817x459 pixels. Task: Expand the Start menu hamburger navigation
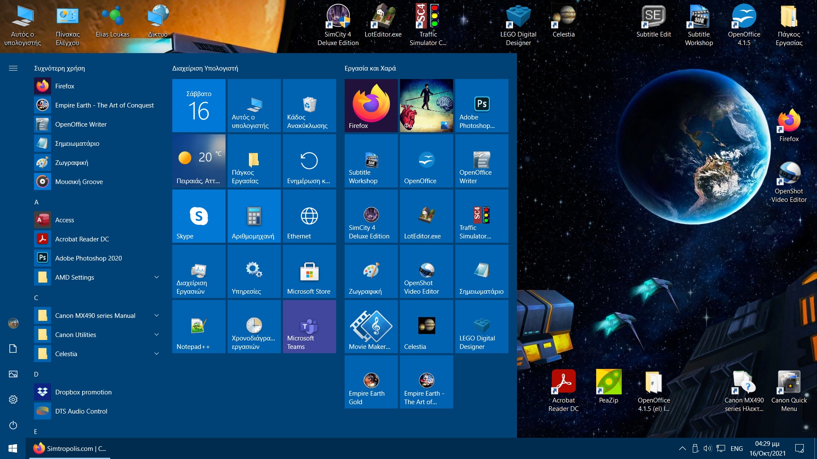[13, 68]
